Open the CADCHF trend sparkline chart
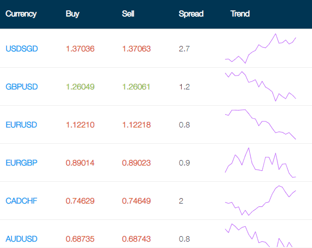The image size is (312, 248). (261, 201)
